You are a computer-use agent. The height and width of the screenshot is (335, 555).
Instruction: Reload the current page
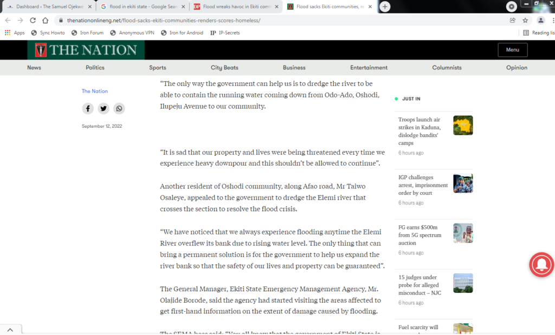tap(33, 21)
